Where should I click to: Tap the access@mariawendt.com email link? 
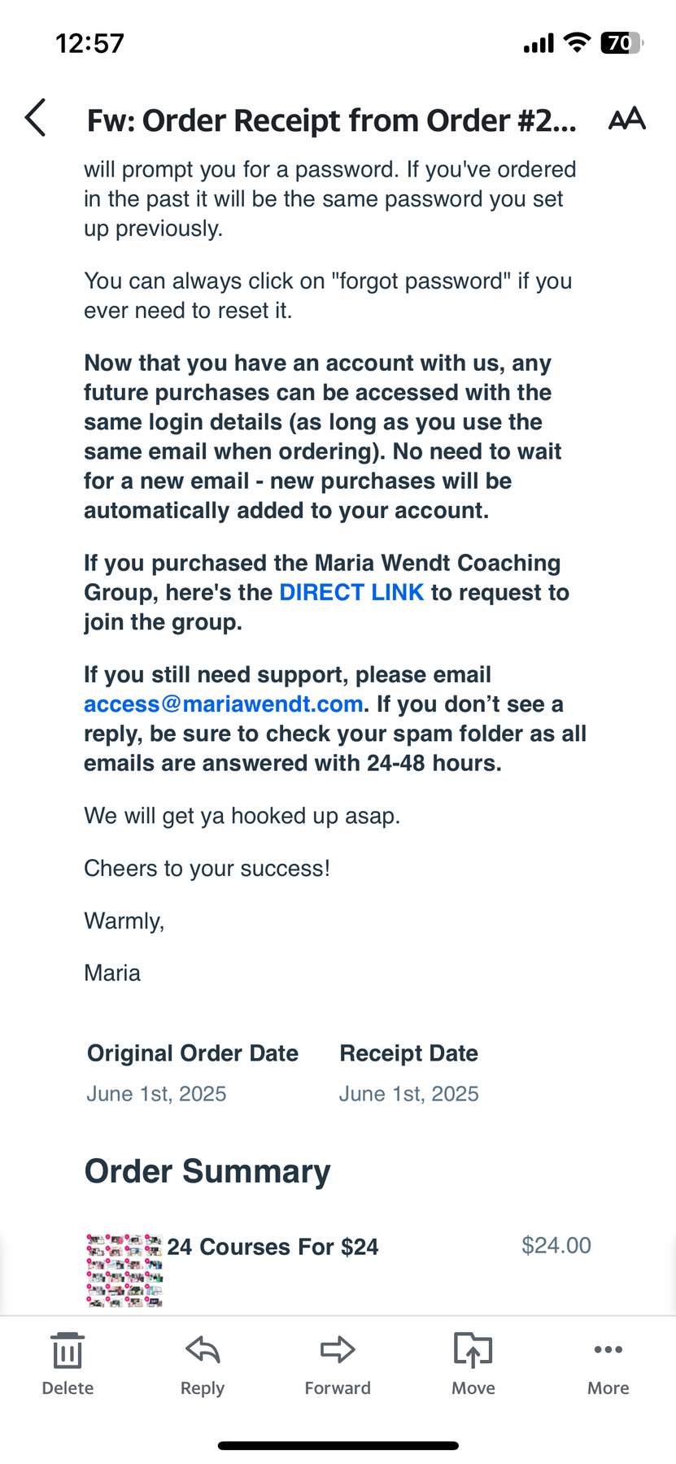(x=224, y=704)
